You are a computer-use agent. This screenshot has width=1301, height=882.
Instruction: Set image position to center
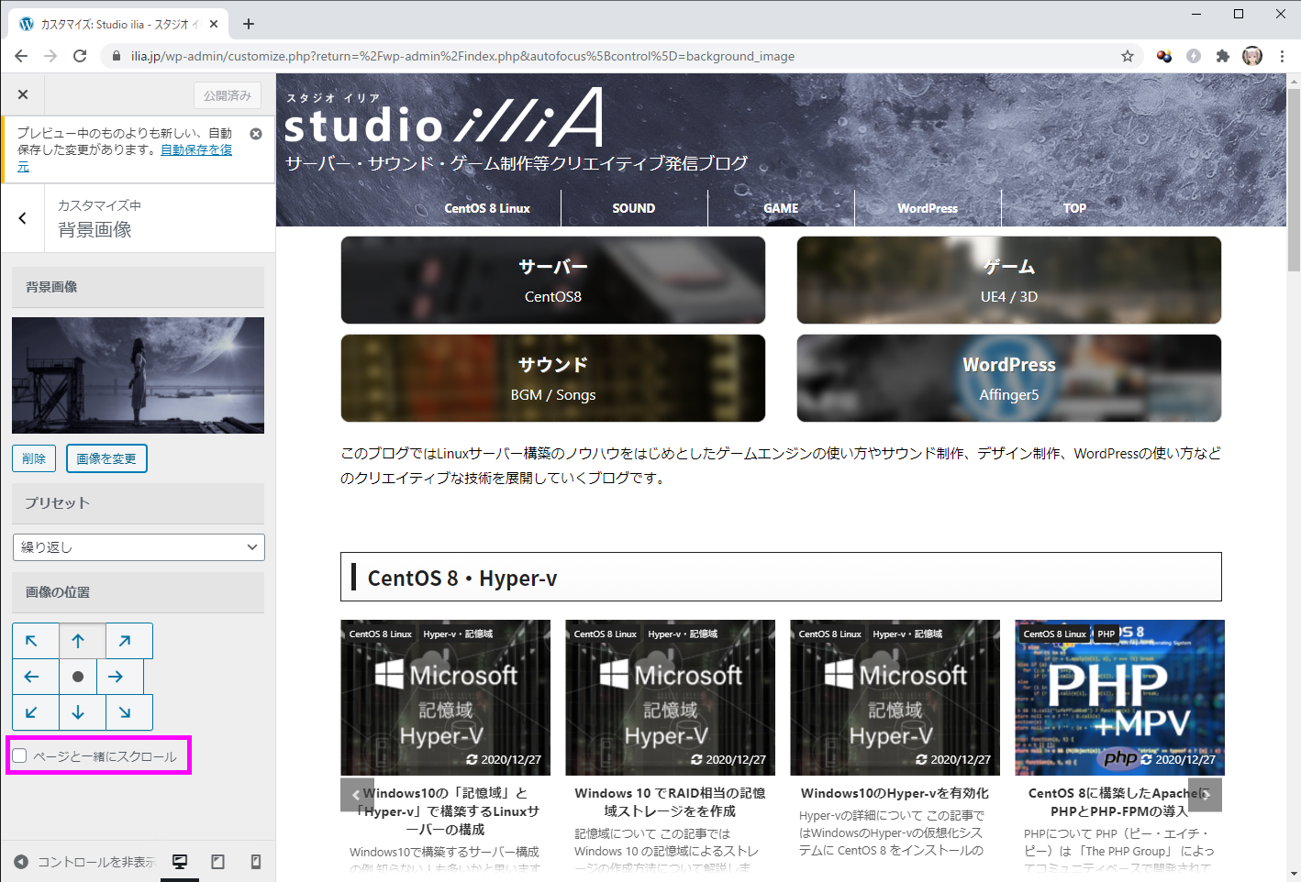78,677
